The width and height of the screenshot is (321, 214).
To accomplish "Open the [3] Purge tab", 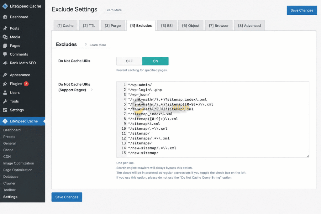I will [x=113, y=26].
